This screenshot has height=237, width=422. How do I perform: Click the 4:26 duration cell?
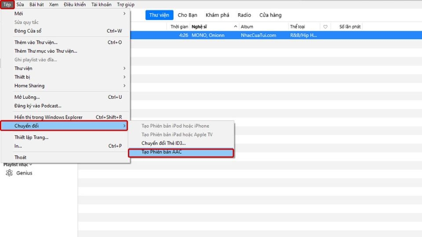click(184, 35)
